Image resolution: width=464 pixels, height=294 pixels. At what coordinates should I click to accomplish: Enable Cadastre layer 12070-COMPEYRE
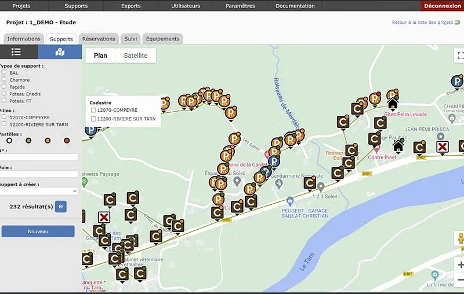click(x=93, y=110)
